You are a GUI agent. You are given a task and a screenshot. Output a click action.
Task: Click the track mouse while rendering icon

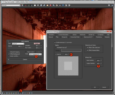(x=57, y=5)
